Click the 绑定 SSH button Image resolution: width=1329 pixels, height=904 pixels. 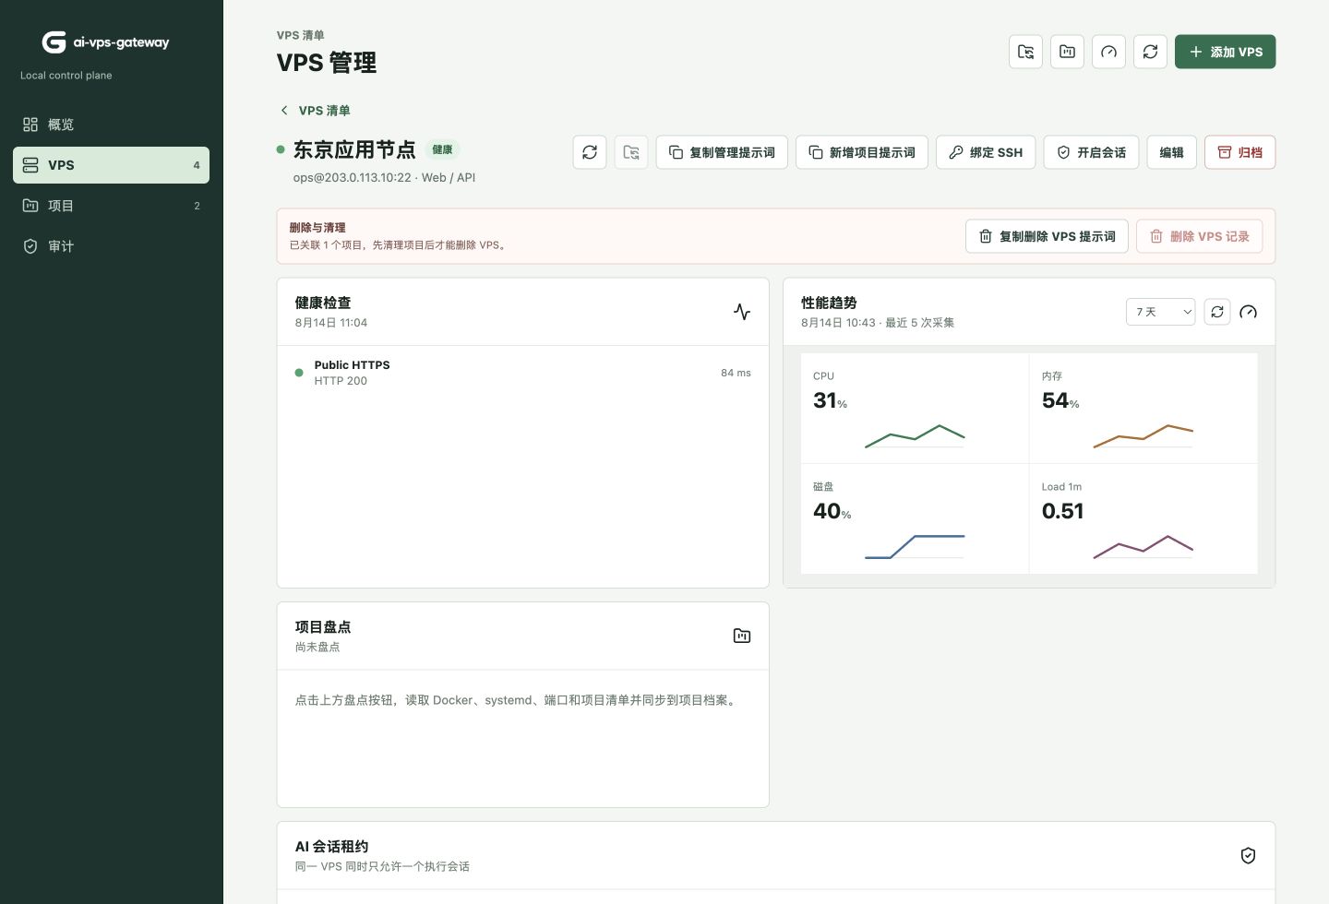click(986, 152)
